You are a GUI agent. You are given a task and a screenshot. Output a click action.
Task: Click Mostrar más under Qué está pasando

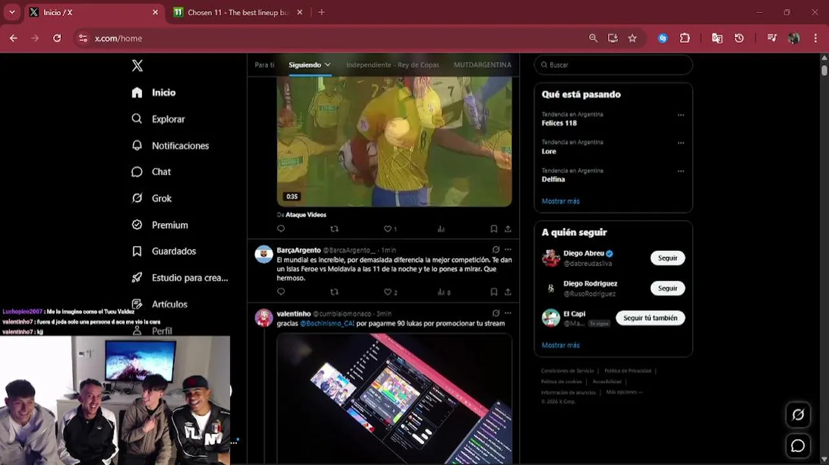[x=560, y=201]
